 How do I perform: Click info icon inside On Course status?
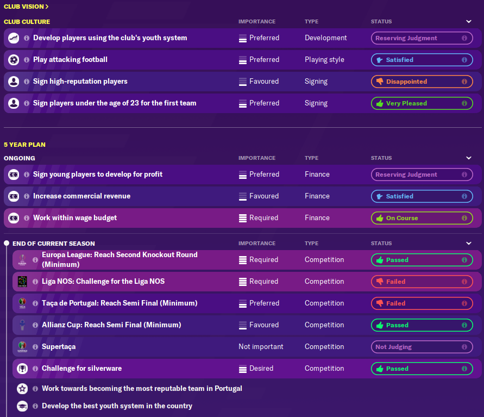pyautogui.click(x=464, y=218)
